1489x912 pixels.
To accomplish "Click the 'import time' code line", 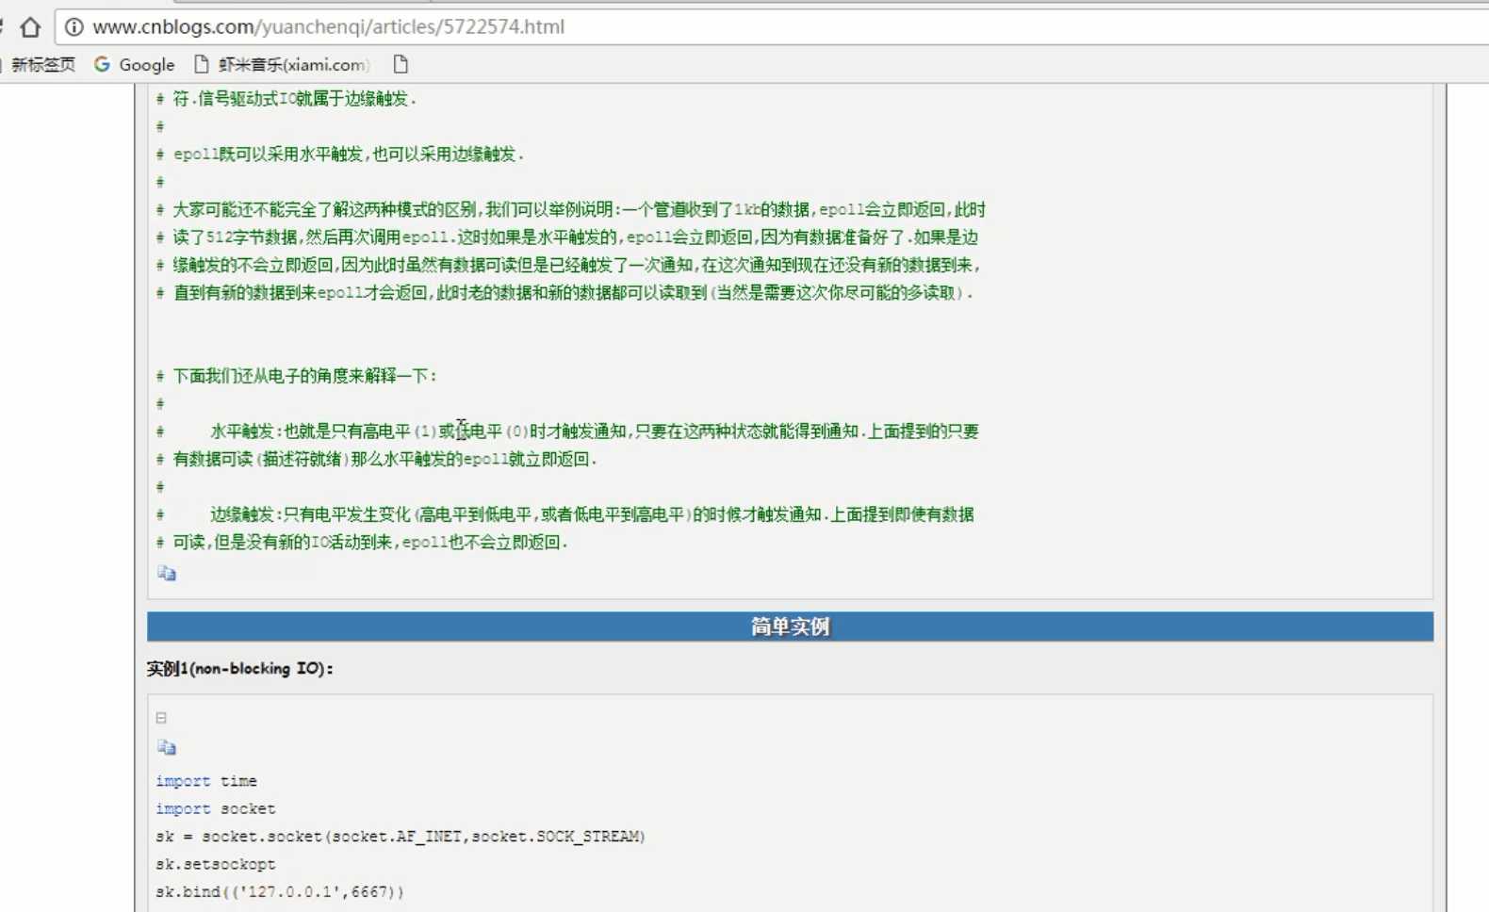I will (x=206, y=781).
